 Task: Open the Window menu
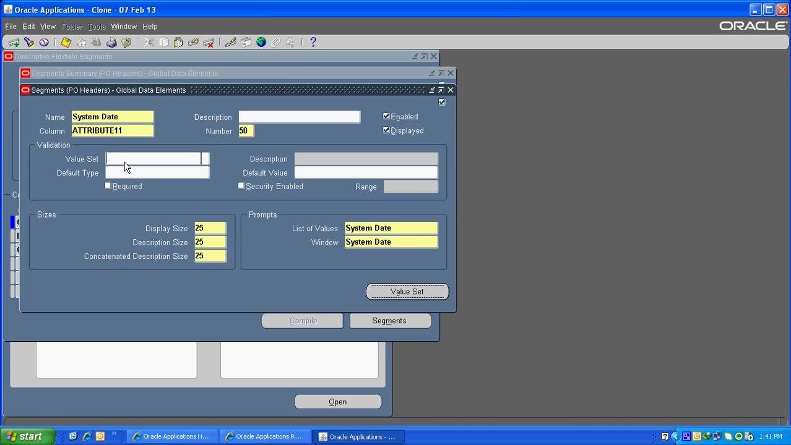tap(124, 27)
